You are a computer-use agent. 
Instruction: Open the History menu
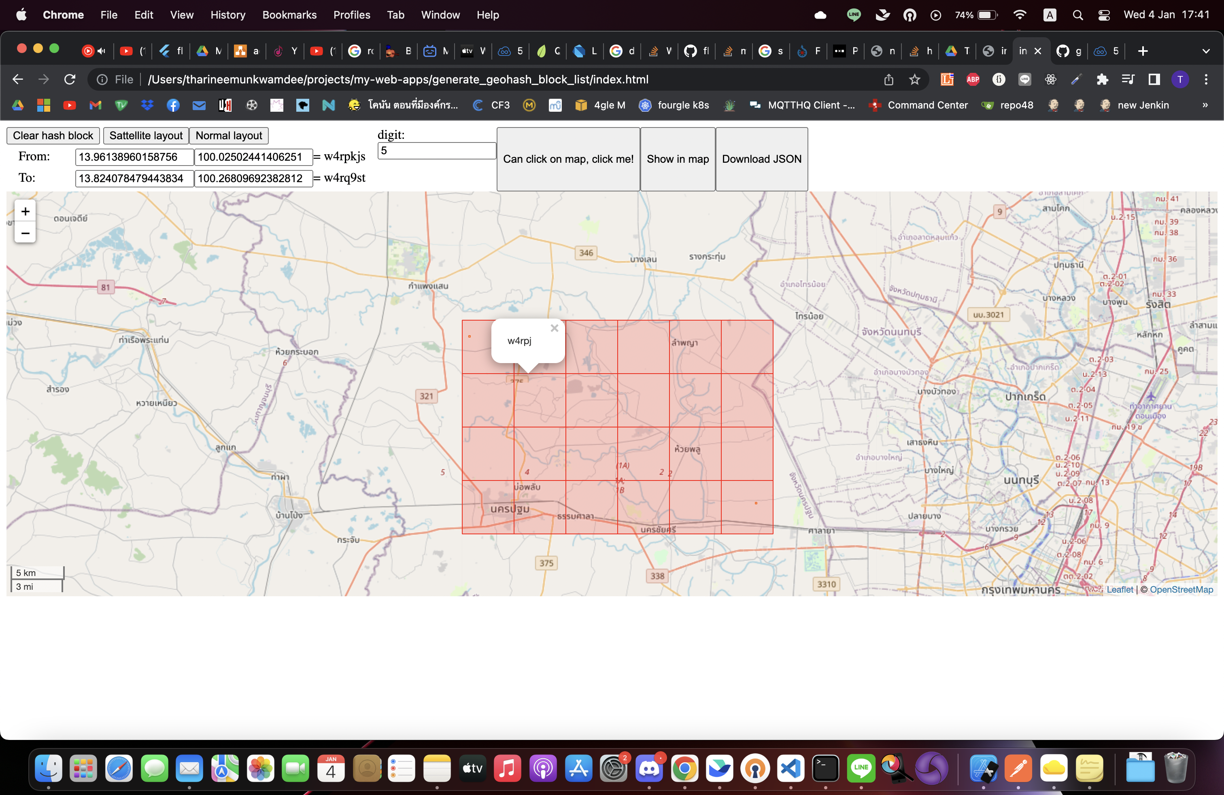(x=227, y=15)
